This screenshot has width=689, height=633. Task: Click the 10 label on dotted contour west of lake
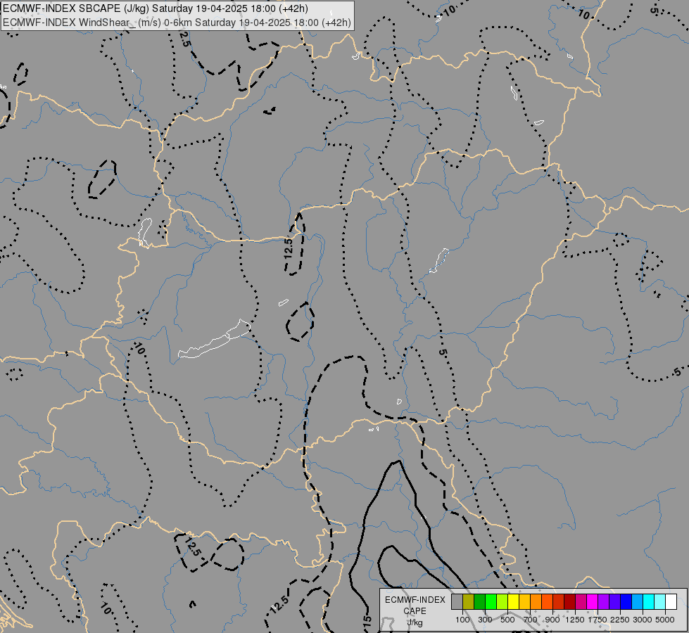pos(139,349)
